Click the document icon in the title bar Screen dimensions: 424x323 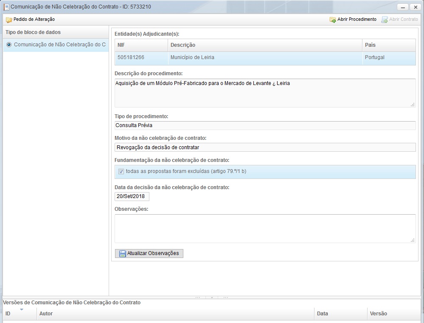coord(6,7)
